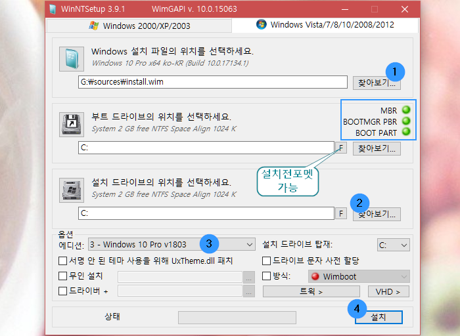Image resolution: width=460 pixels, height=336 pixels.
Task: Click the ... browse button for 무인 설치
Action: (x=249, y=277)
